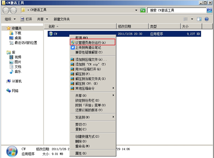Click the shield icon beside 以管理员身份运行

pyautogui.click(x=73, y=42)
